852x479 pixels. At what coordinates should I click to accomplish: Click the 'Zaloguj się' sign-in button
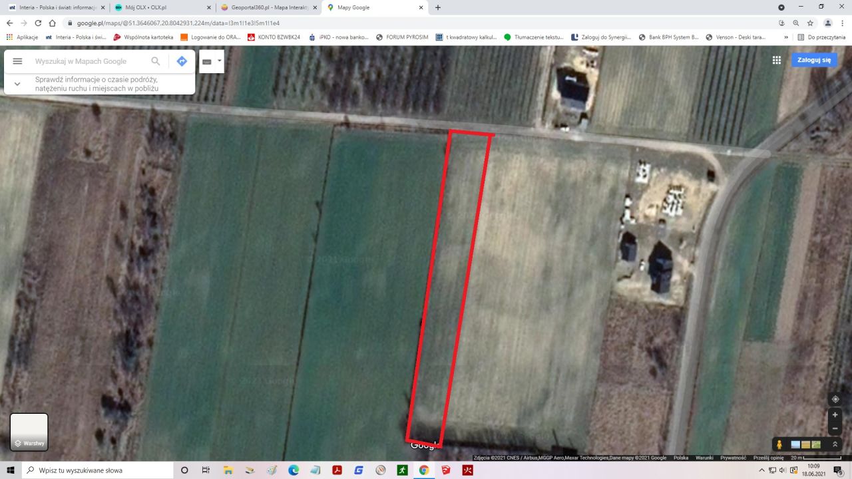814,60
